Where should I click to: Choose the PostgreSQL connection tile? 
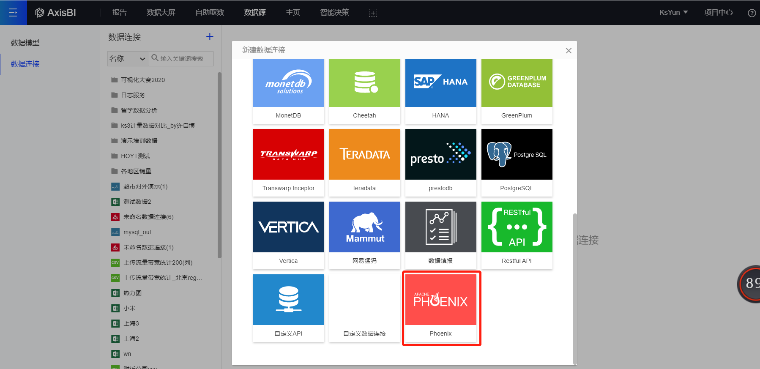tap(517, 162)
